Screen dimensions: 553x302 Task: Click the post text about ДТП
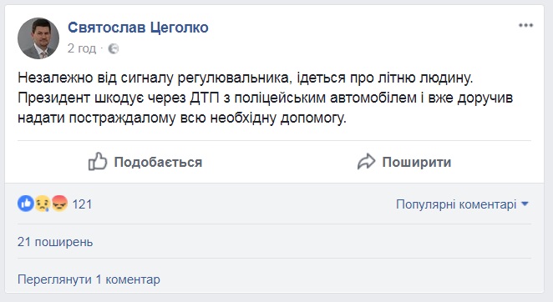tap(265, 98)
